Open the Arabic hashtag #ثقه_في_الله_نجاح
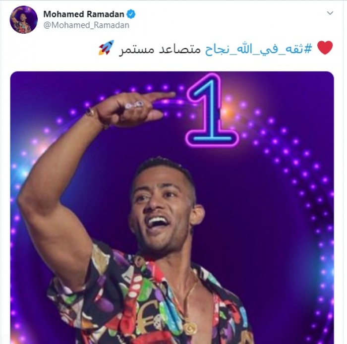The height and width of the screenshot is (344, 347). pyautogui.click(x=258, y=49)
